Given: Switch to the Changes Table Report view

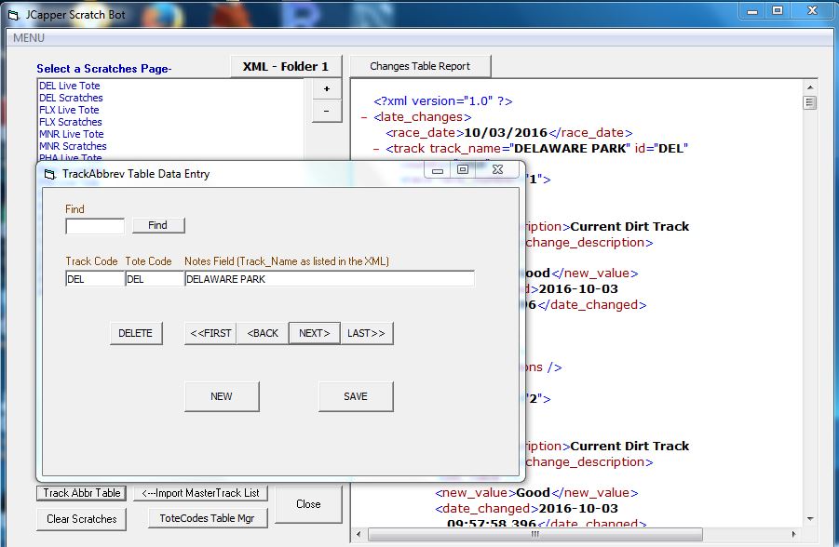Looking at the screenshot, I should [420, 65].
